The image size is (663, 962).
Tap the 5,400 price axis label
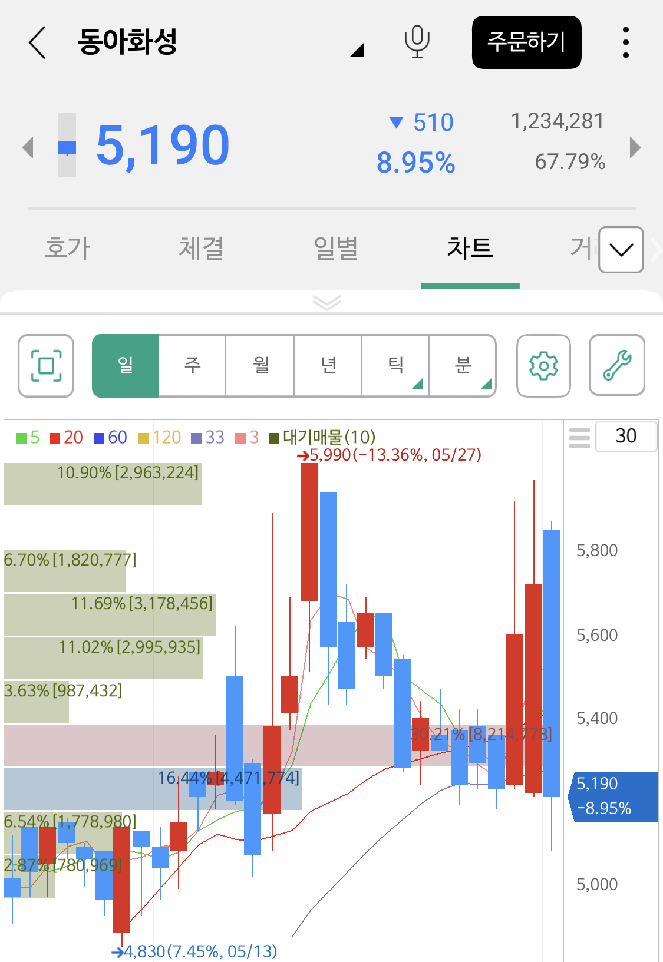[597, 718]
